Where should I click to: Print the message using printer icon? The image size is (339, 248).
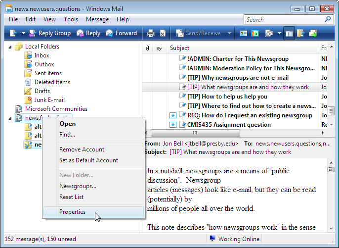[151, 33]
